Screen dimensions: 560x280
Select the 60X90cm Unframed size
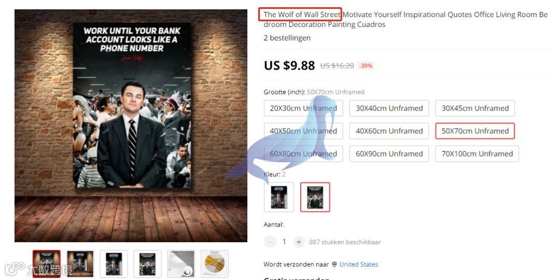tap(389, 153)
